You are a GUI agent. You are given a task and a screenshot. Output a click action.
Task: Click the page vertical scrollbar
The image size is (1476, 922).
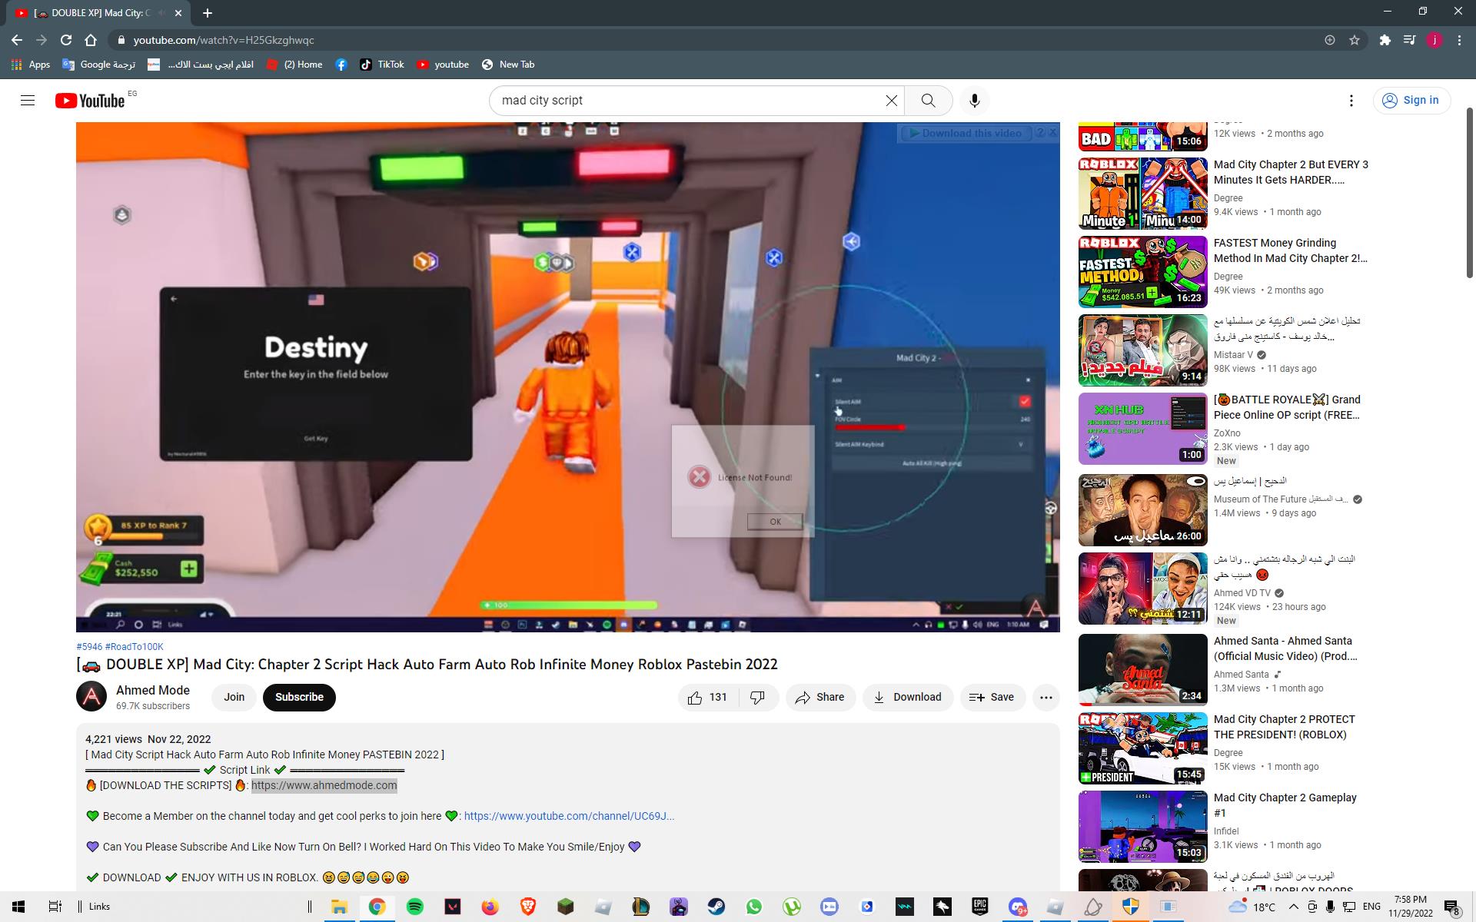point(1469,192)
